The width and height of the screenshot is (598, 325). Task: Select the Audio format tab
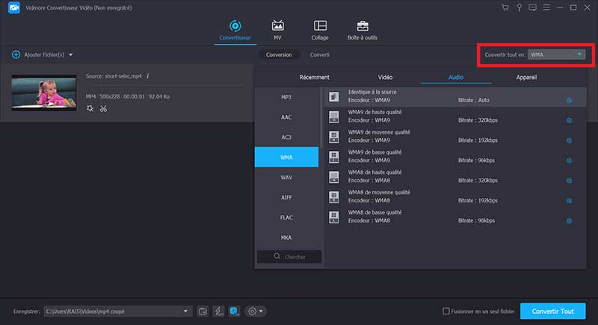point(456,78)
